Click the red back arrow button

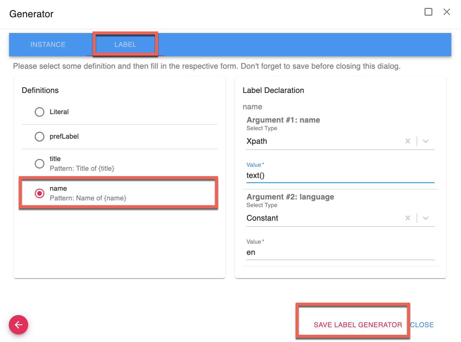(18, 325)
